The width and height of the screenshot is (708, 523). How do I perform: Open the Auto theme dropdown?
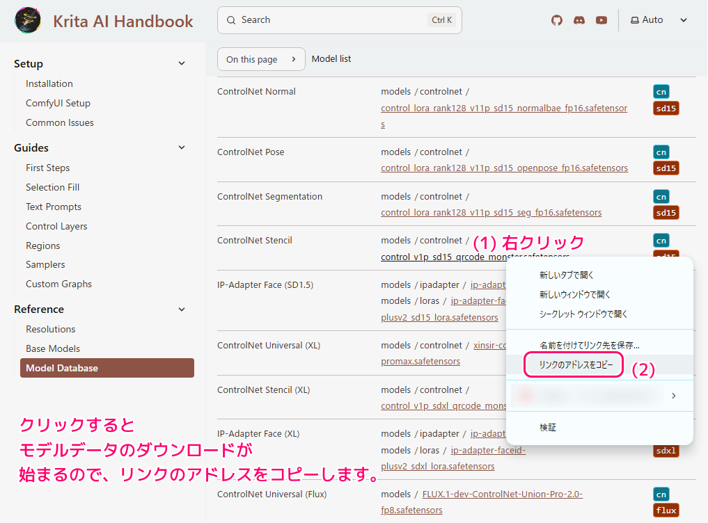[659, 20]
